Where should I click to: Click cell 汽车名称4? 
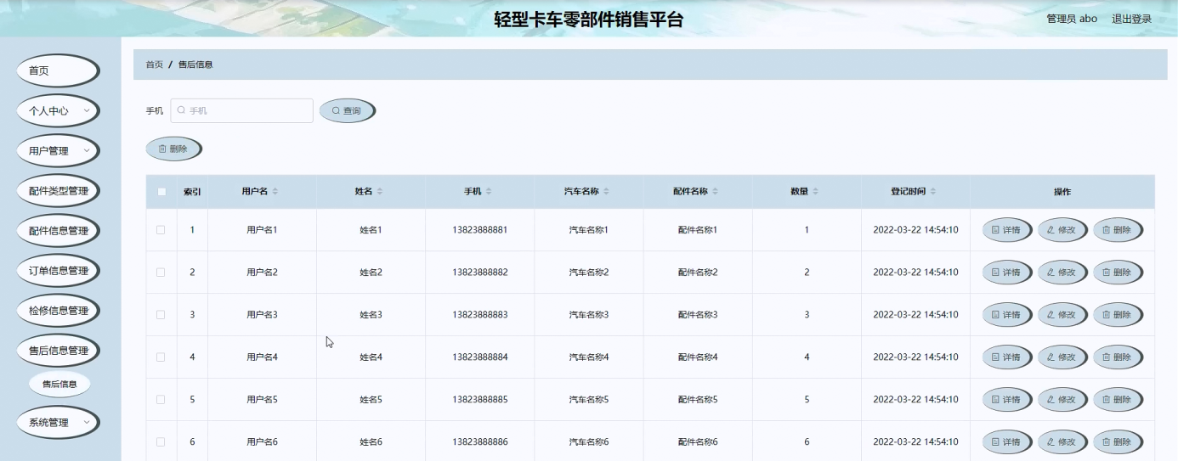589,357
